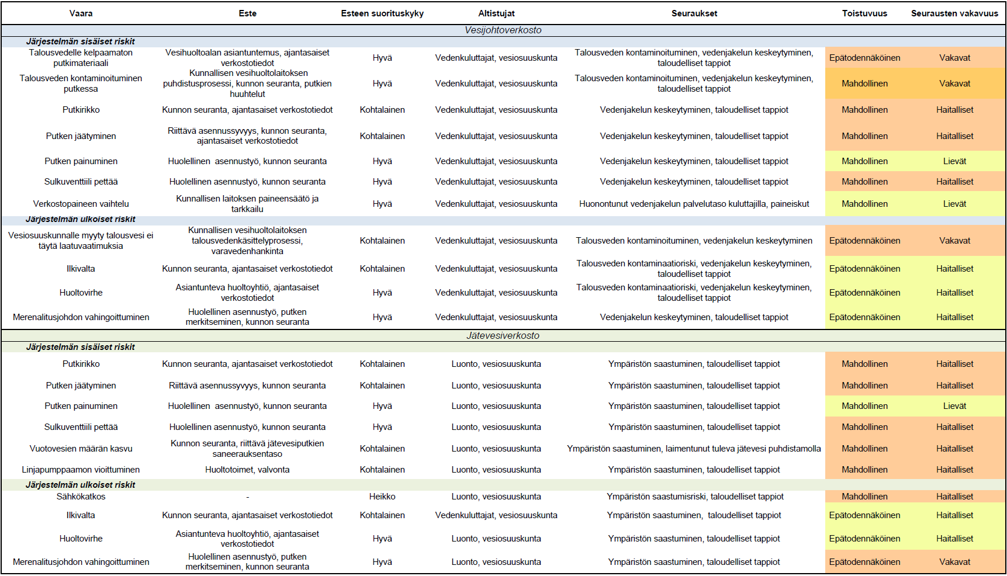Click 'Putkirikko' under Vesijohtoverkosto
The height and width of the screenshot is (576, 1007).
pyautogui.click(x=81, y=110)
